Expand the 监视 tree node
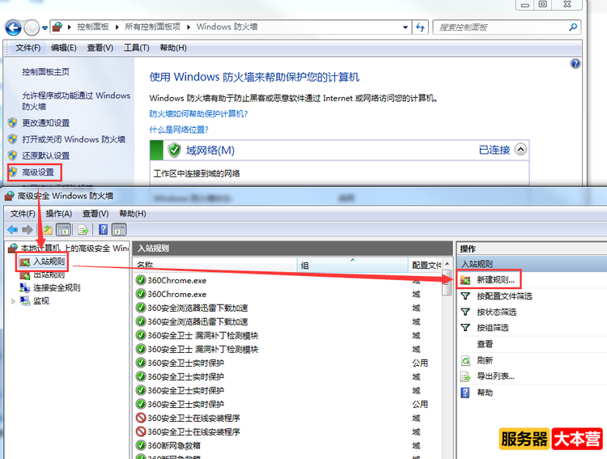The width and height of the screenshot is (607, 459). tap(14, 301)
